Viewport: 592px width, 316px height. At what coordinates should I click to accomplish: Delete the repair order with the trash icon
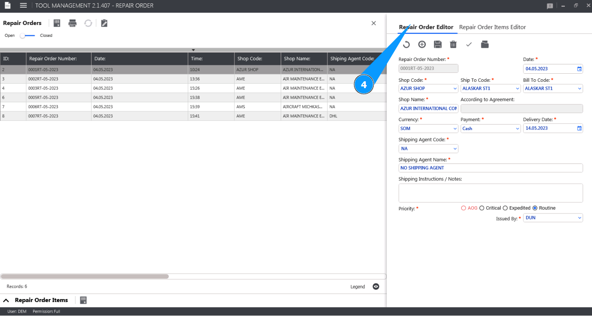click(x=453, y=44)
